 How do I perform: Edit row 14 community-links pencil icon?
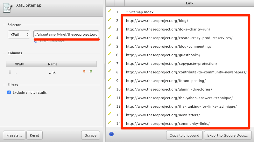(110, 122)
